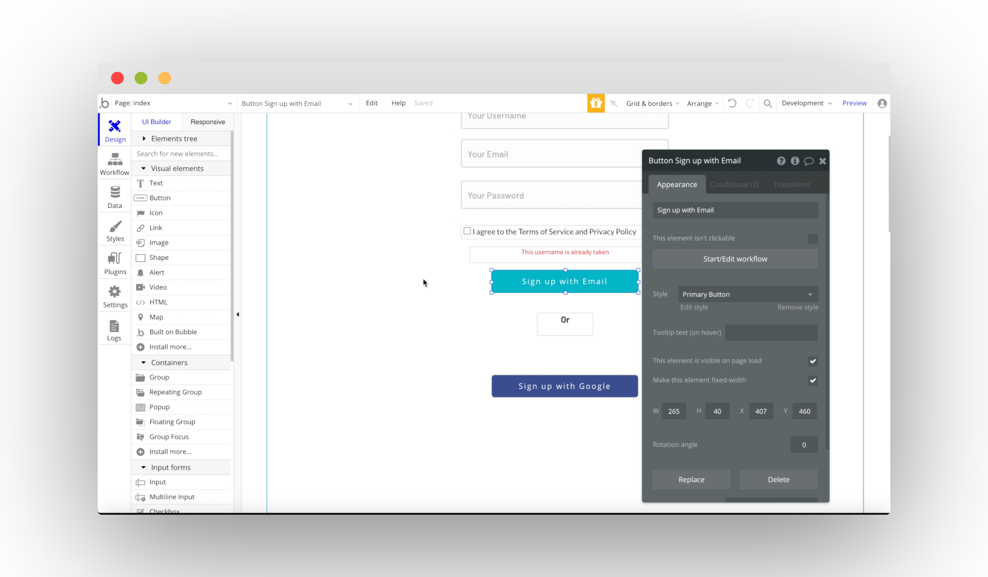Click the Tooltip text input field
The height and width of the screenshot is (577, 988).
tap(771, 333)
